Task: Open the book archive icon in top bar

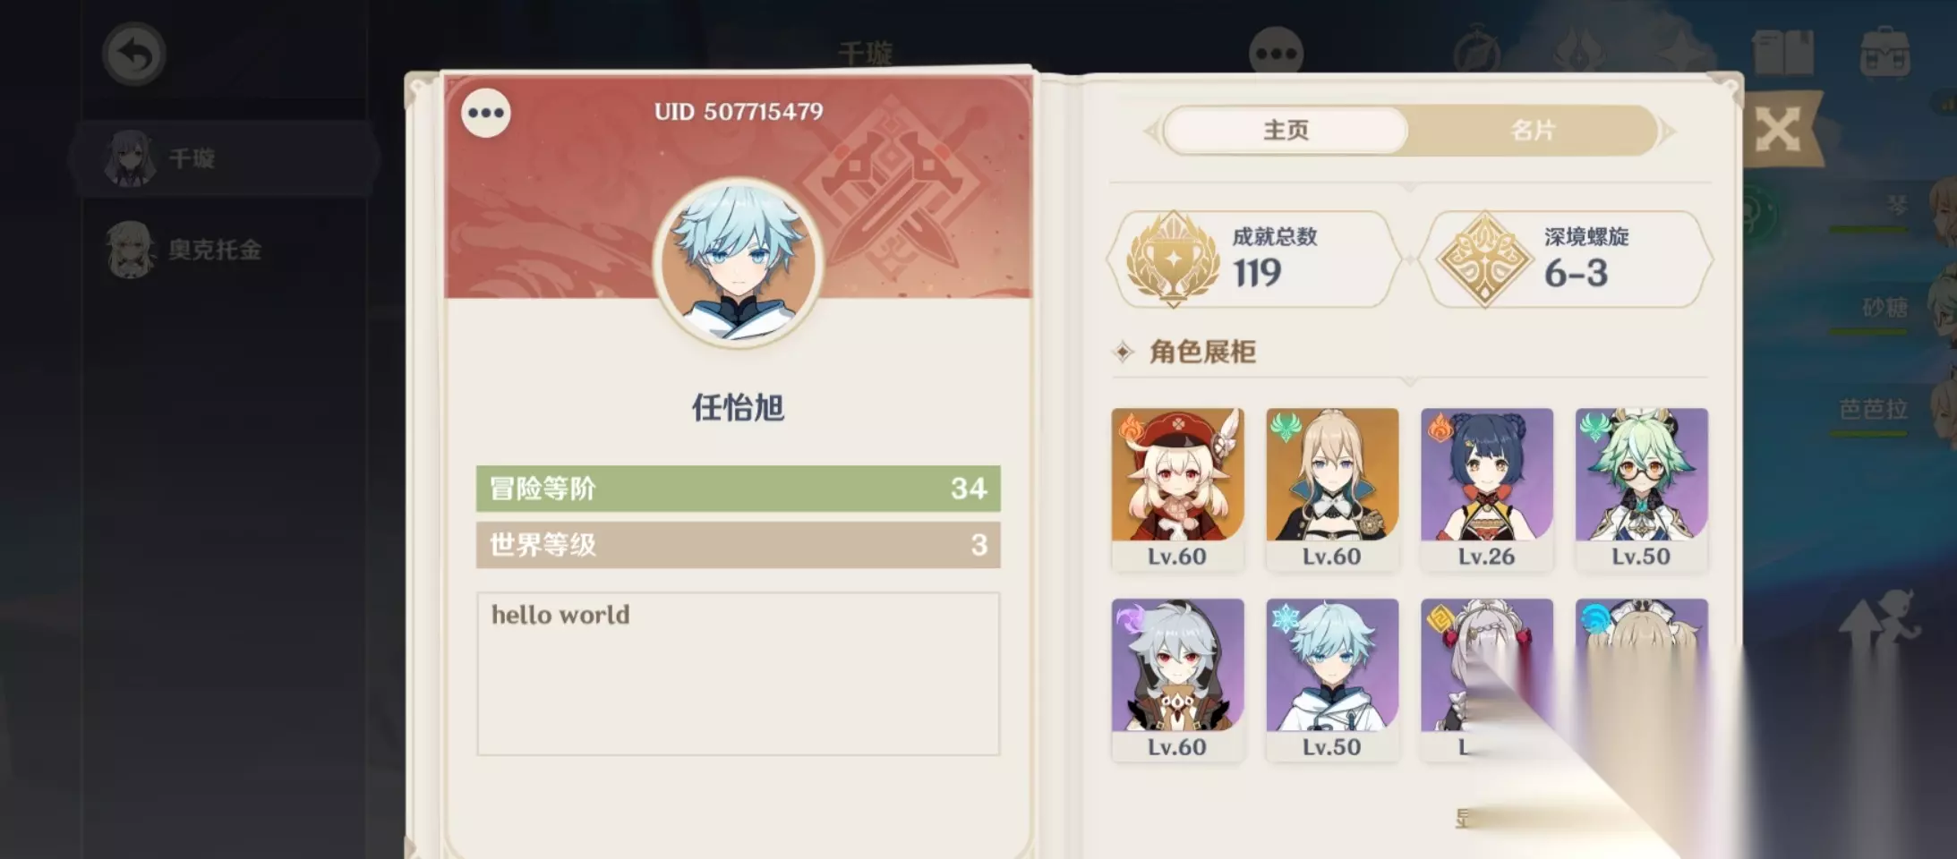Action: (x=1783, y=54)
